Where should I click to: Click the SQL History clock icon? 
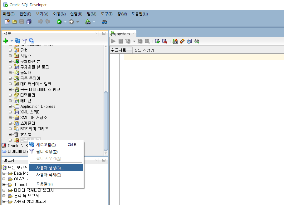(189, 41)
